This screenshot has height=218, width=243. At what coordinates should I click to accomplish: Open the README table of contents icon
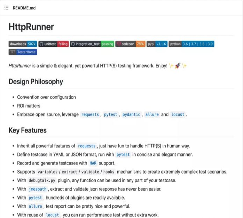(x=6, y=8)
